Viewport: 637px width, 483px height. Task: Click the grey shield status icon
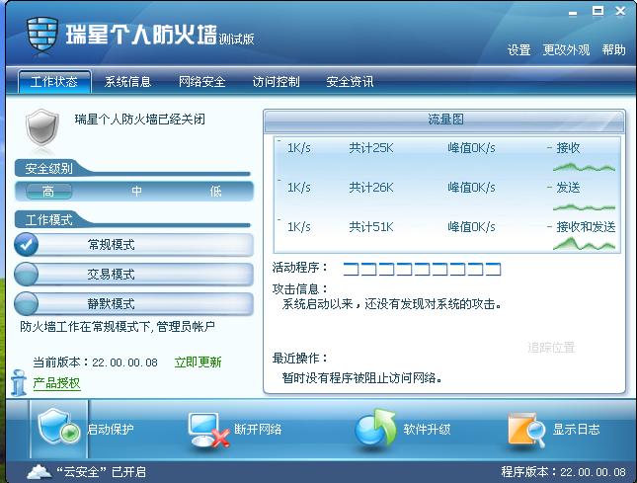pyautogui.click(x=41, y=127)
